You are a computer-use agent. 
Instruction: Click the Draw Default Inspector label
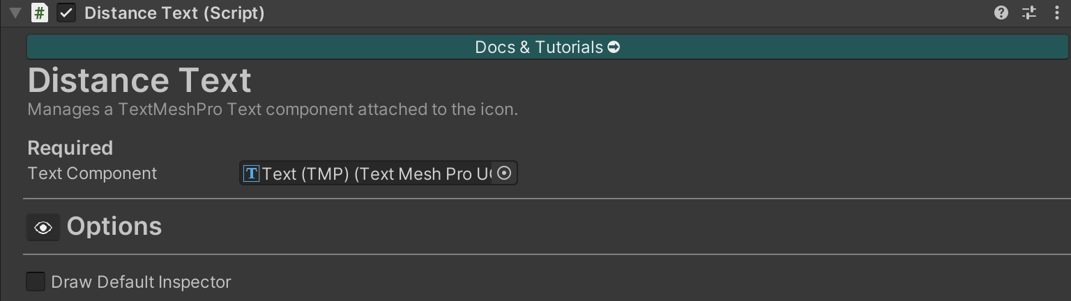coord(141,281)
